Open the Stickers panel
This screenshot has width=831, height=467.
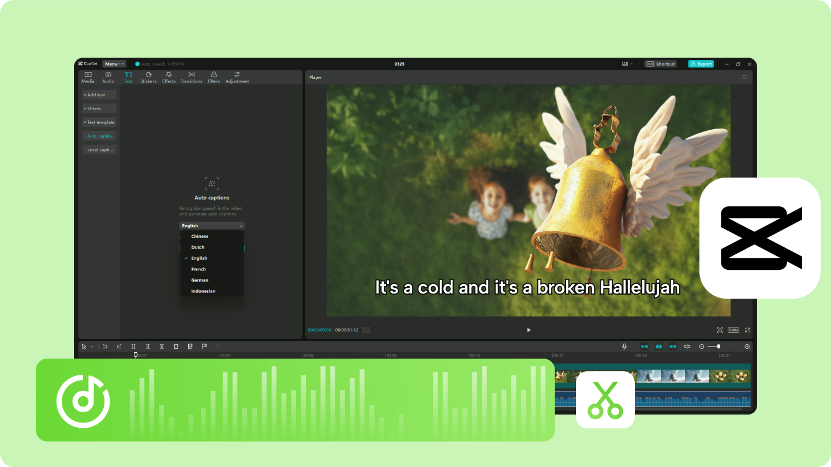[x=148, y=77]
